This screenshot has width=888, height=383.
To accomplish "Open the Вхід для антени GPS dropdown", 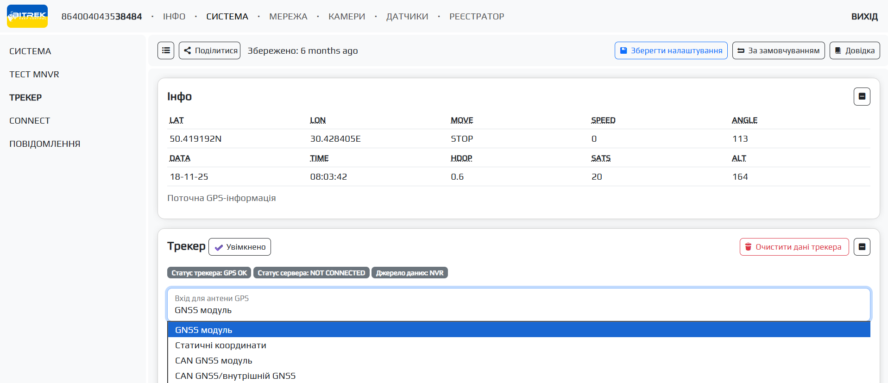I will (518, 305).
